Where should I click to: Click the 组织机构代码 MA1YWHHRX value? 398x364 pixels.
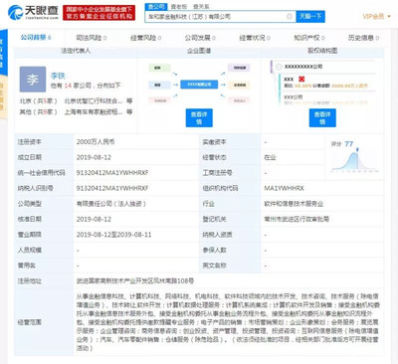[284, 188]
